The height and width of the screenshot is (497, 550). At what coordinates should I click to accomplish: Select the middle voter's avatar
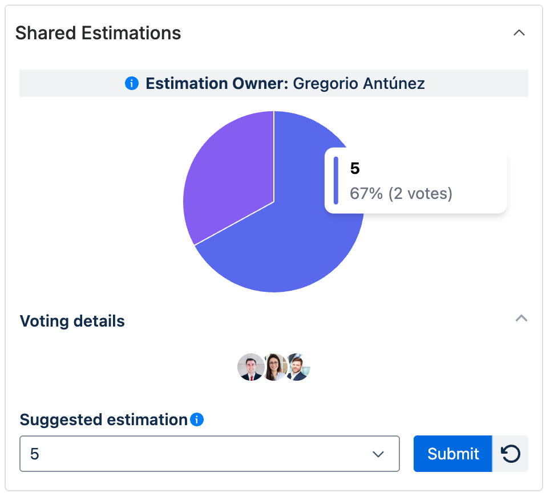tap(274, 367)
